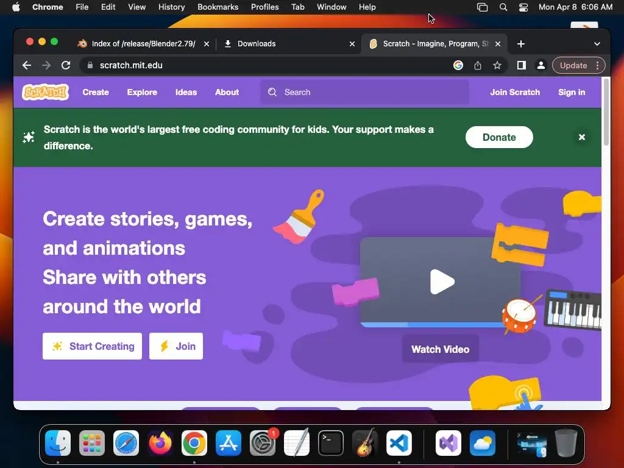Click the Chrome forward arrow

[x=46, y=65]
